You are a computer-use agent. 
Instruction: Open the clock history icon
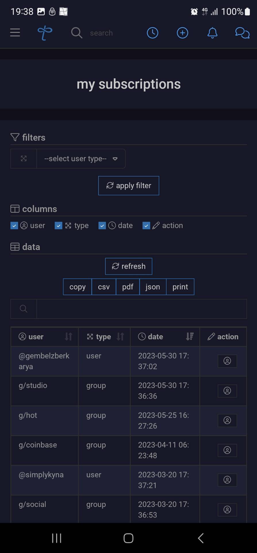click(152, 33)
